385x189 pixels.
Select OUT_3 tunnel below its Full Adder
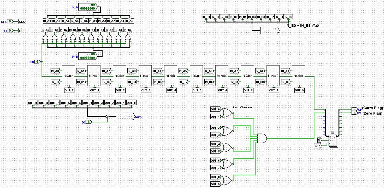pyautogui.click(x=146, y=90)
